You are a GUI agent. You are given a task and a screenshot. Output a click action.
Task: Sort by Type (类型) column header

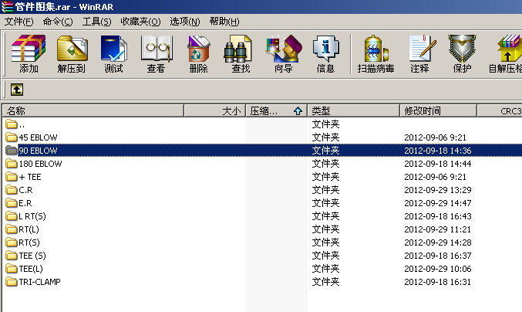click(x=354, y=110)
